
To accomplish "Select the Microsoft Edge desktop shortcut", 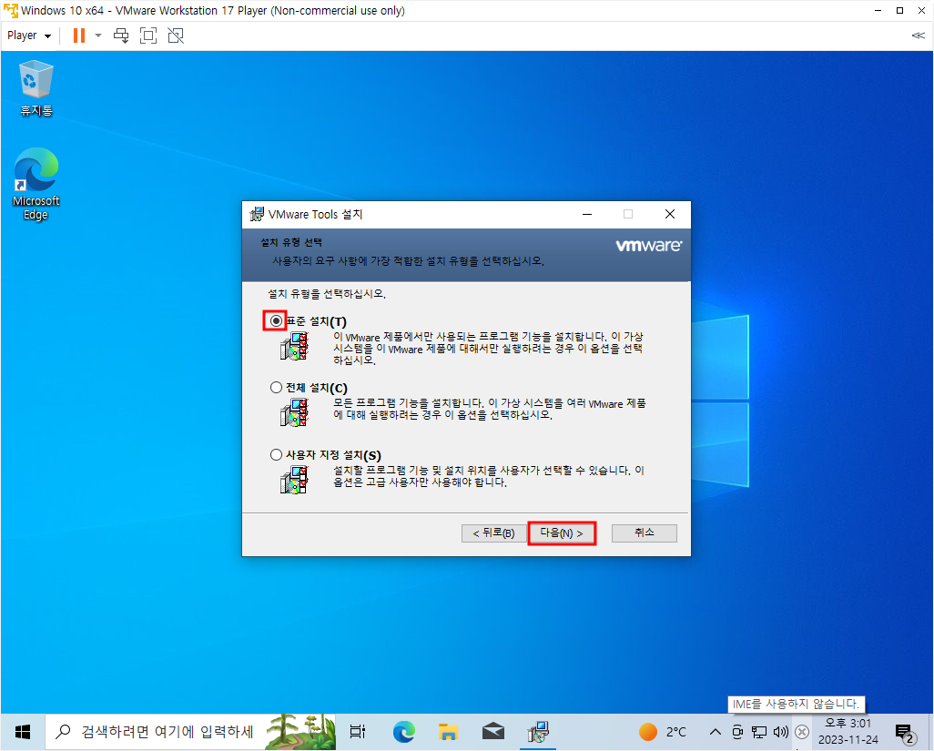I will pos(36,184).
